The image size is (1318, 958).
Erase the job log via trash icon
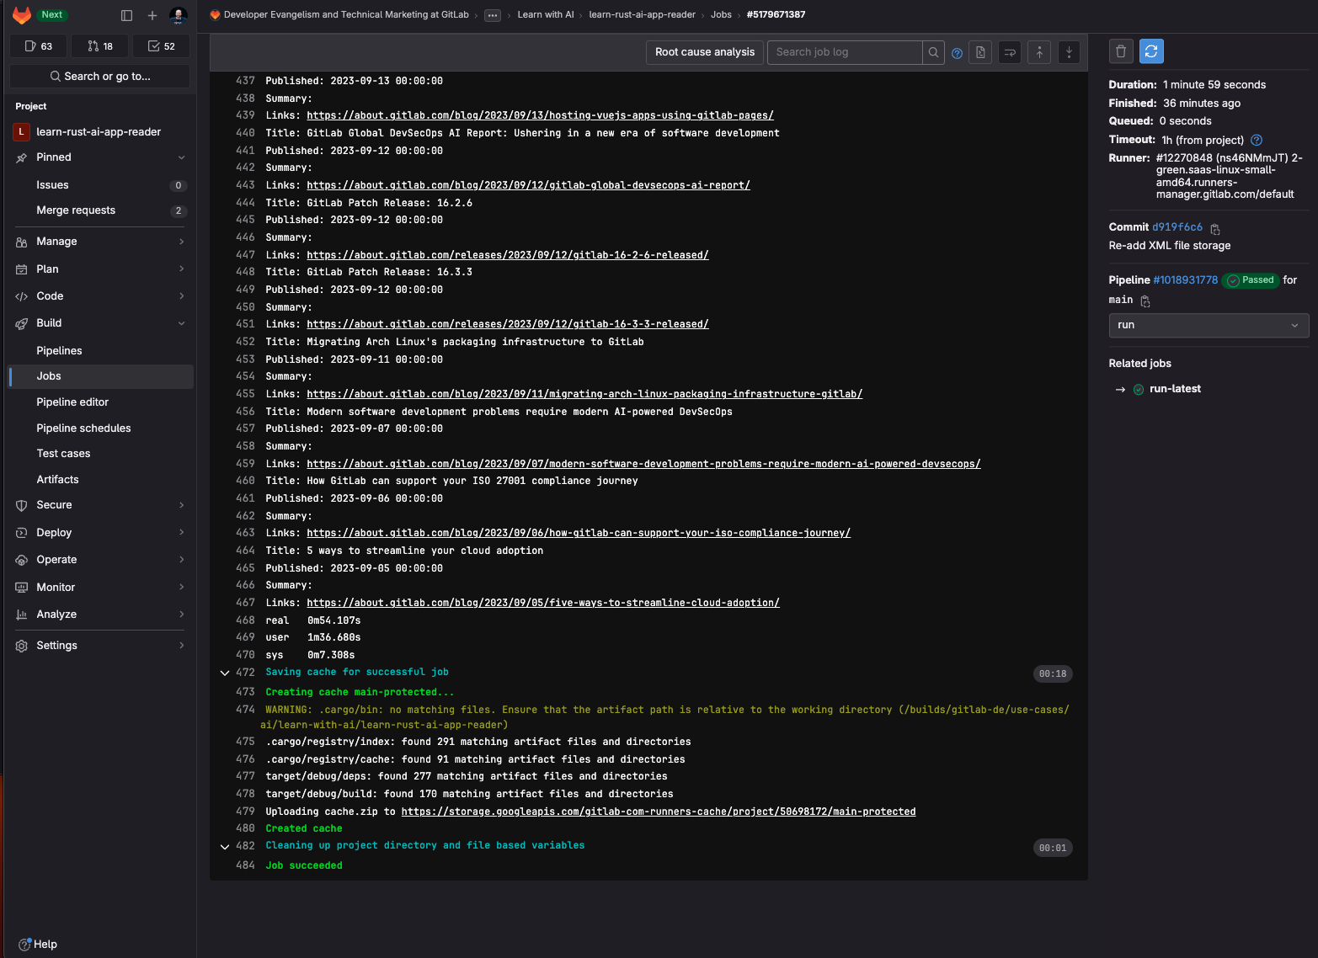coord(1121,51)
